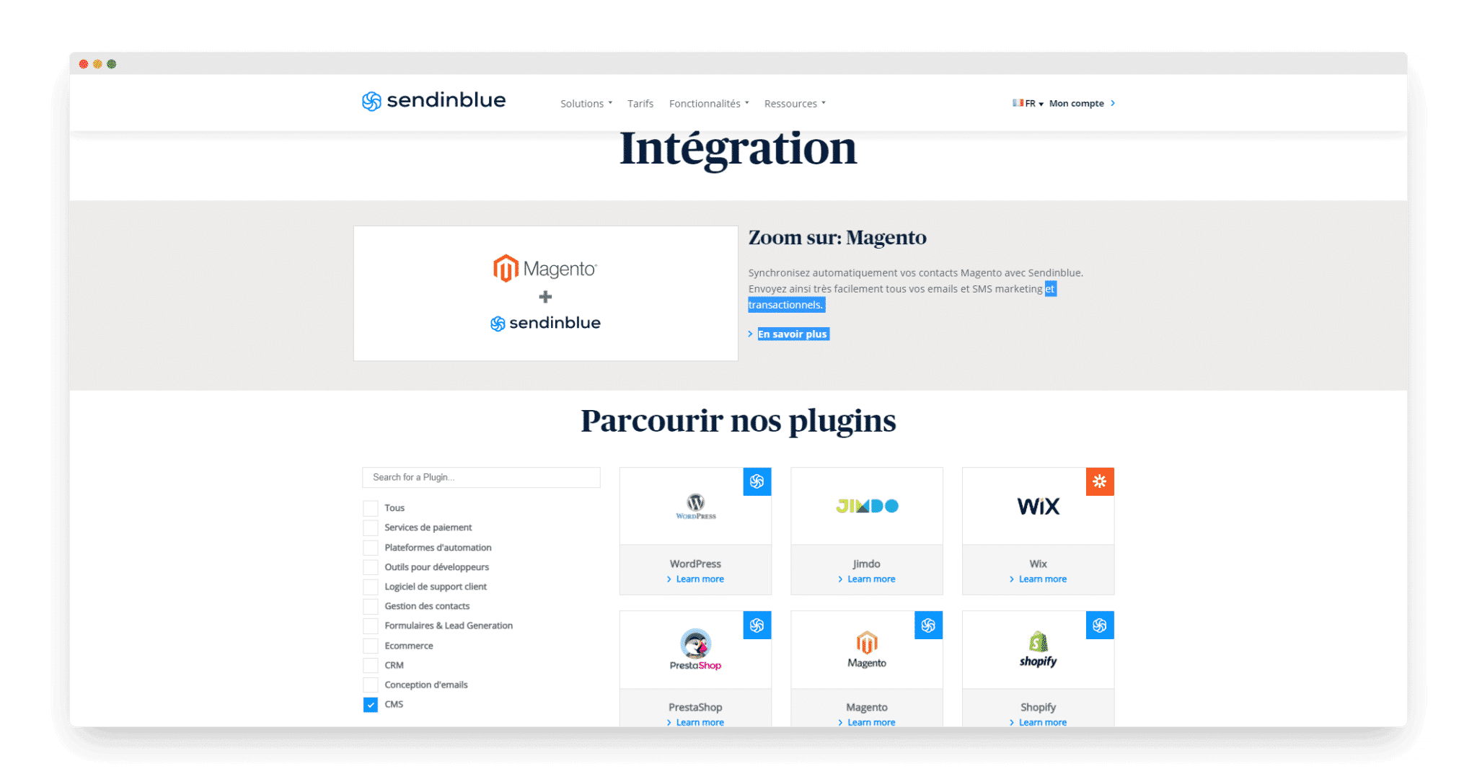The width and height of the screenshot is (1477, 779).
Task: Click the green maximize window button
Action: tap(112, 64)
